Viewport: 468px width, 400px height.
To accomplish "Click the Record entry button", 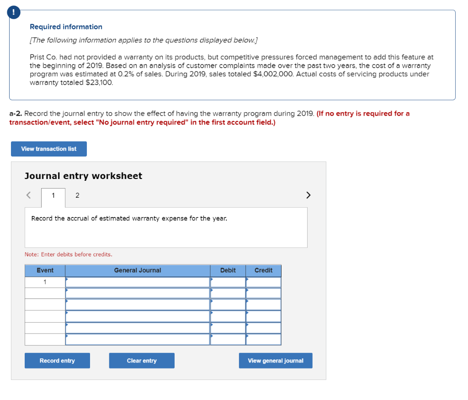I will click(x=57, y=361).
